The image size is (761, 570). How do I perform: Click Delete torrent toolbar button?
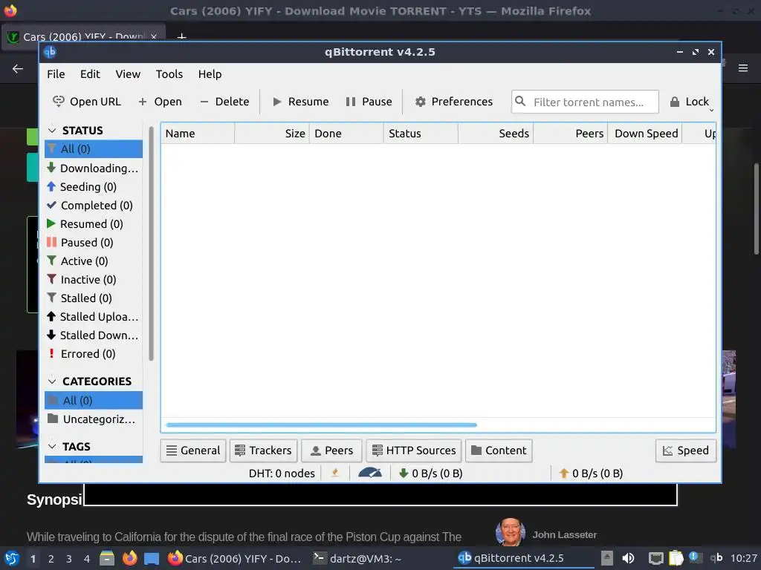tap(224, 102)
